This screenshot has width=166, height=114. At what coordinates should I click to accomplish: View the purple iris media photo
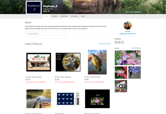128,58
